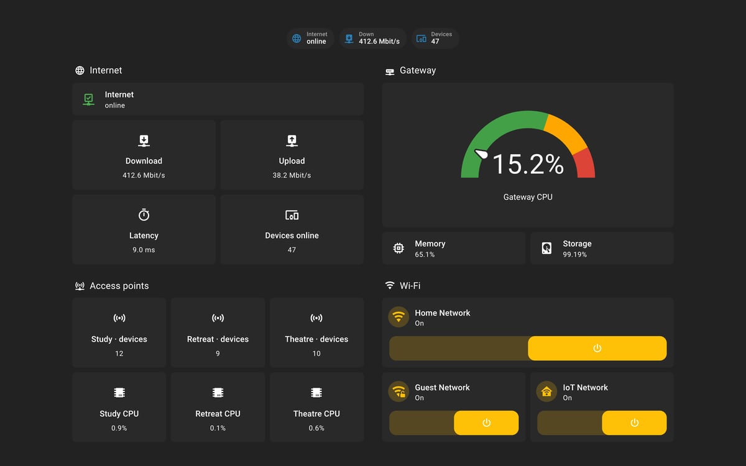746x466 pixels.
Task: Open the Down 412.6 Mbit/s chip
Action: click(x=373, y=39)
